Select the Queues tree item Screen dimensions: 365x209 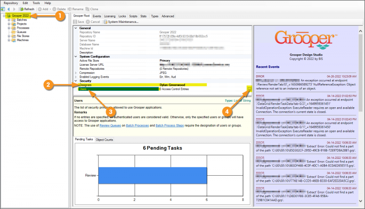pyautogui.click(x=21, y=32)
